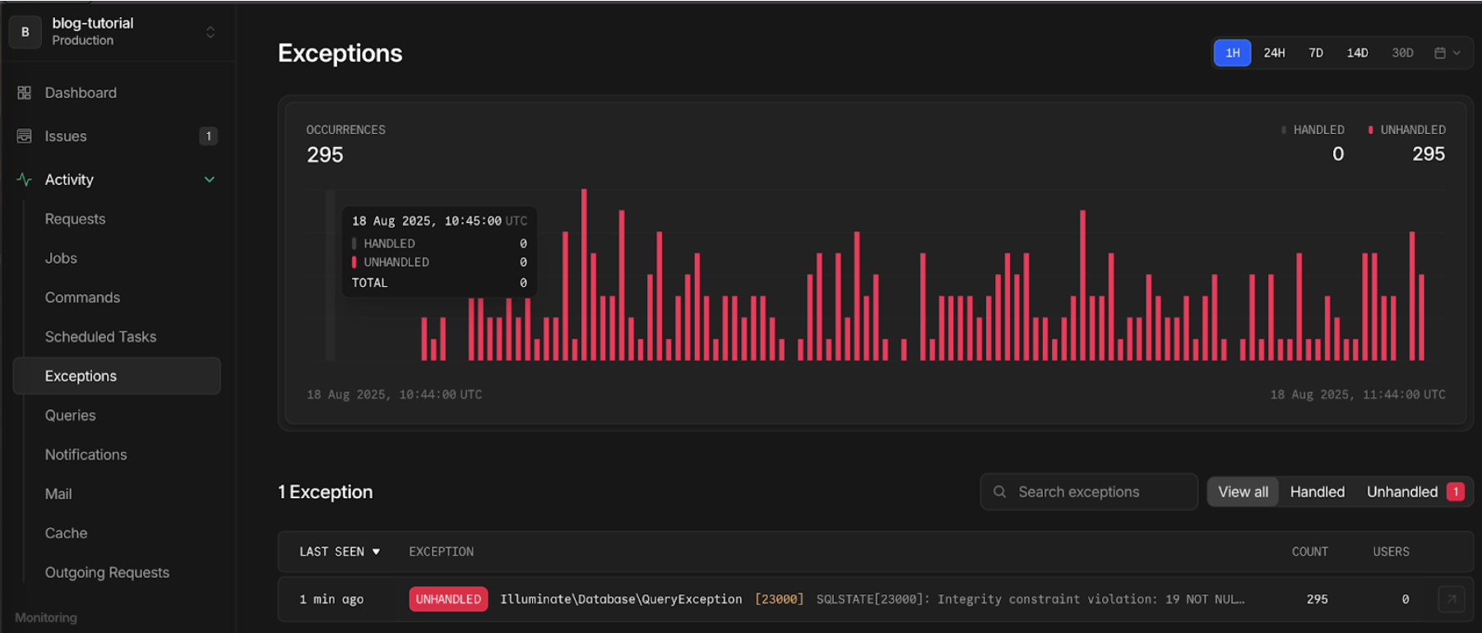Click the OCCURRENCES total 295
1482x633 pixels.
[x=325, y=155]
